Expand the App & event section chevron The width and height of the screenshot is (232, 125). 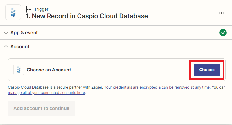[x=6, y=33]
